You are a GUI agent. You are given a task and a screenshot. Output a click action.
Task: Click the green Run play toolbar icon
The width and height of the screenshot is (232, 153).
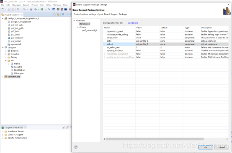point(42,9)
